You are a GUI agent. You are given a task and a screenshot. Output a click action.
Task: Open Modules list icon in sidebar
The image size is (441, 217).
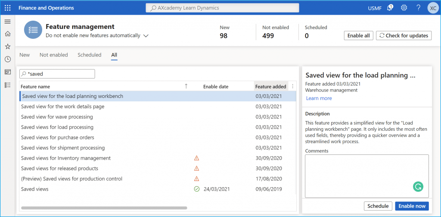click(8, 85)
